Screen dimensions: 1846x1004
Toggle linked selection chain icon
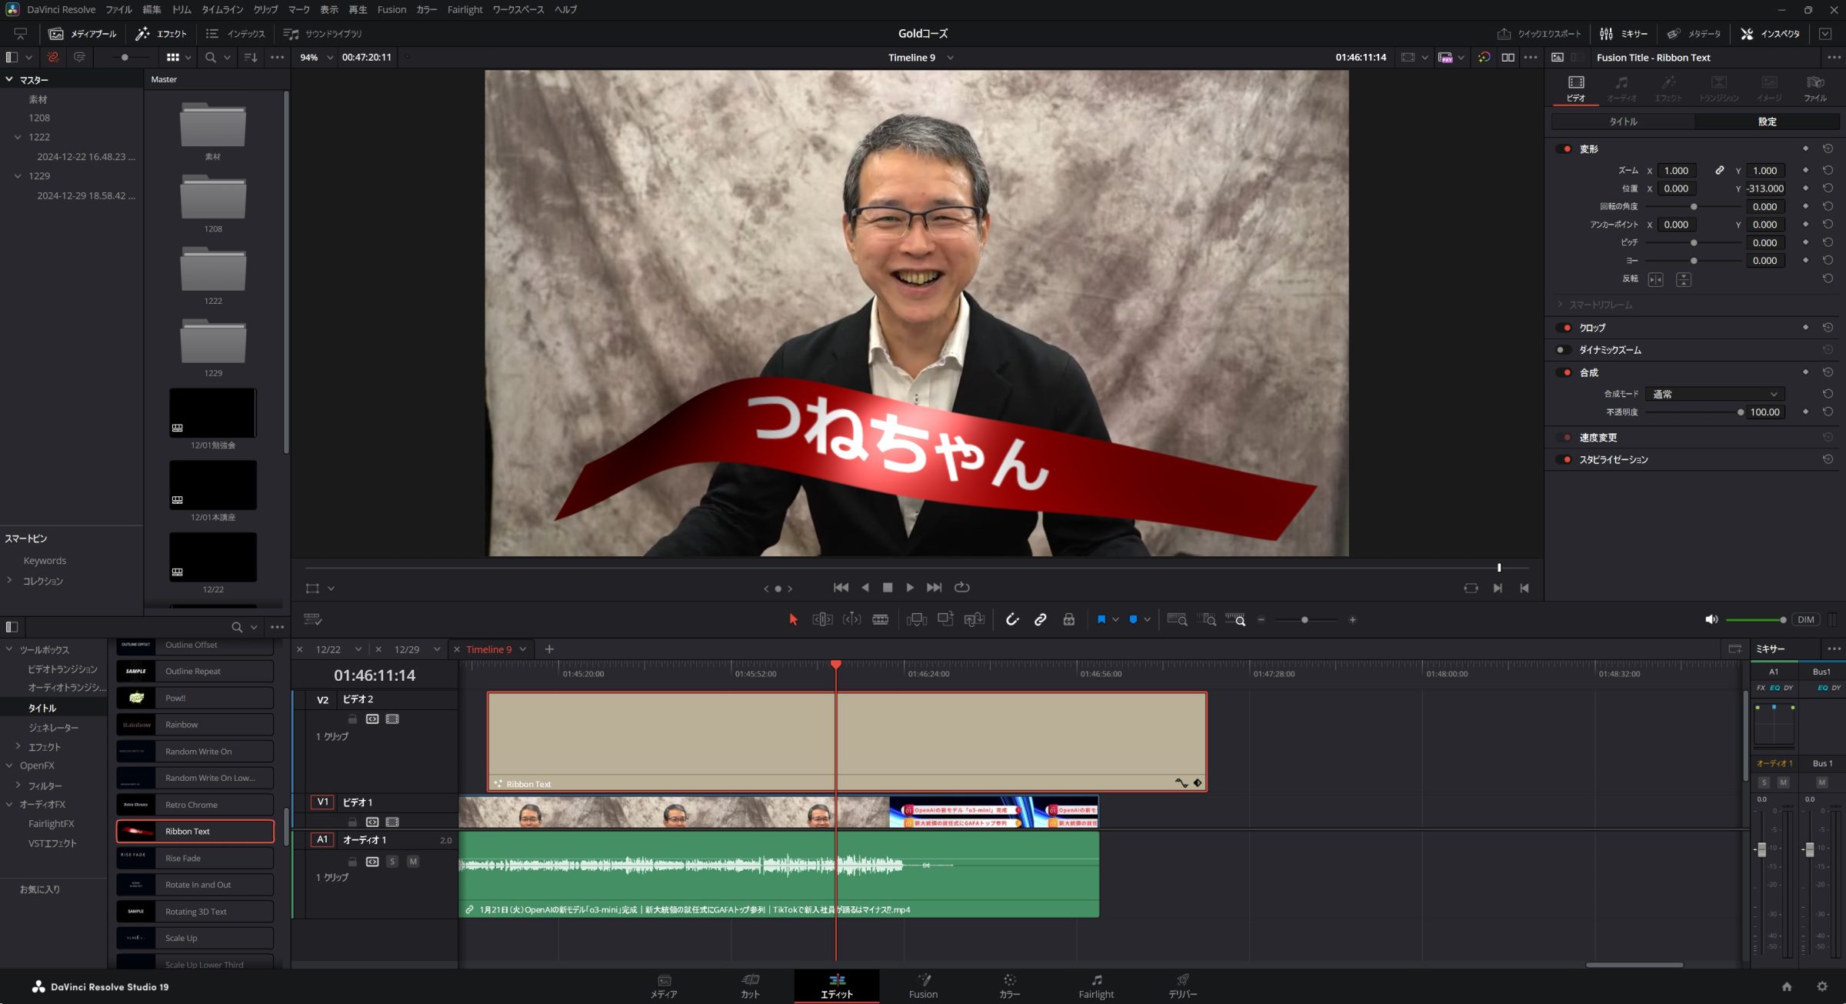click(x=1040, y=619)
